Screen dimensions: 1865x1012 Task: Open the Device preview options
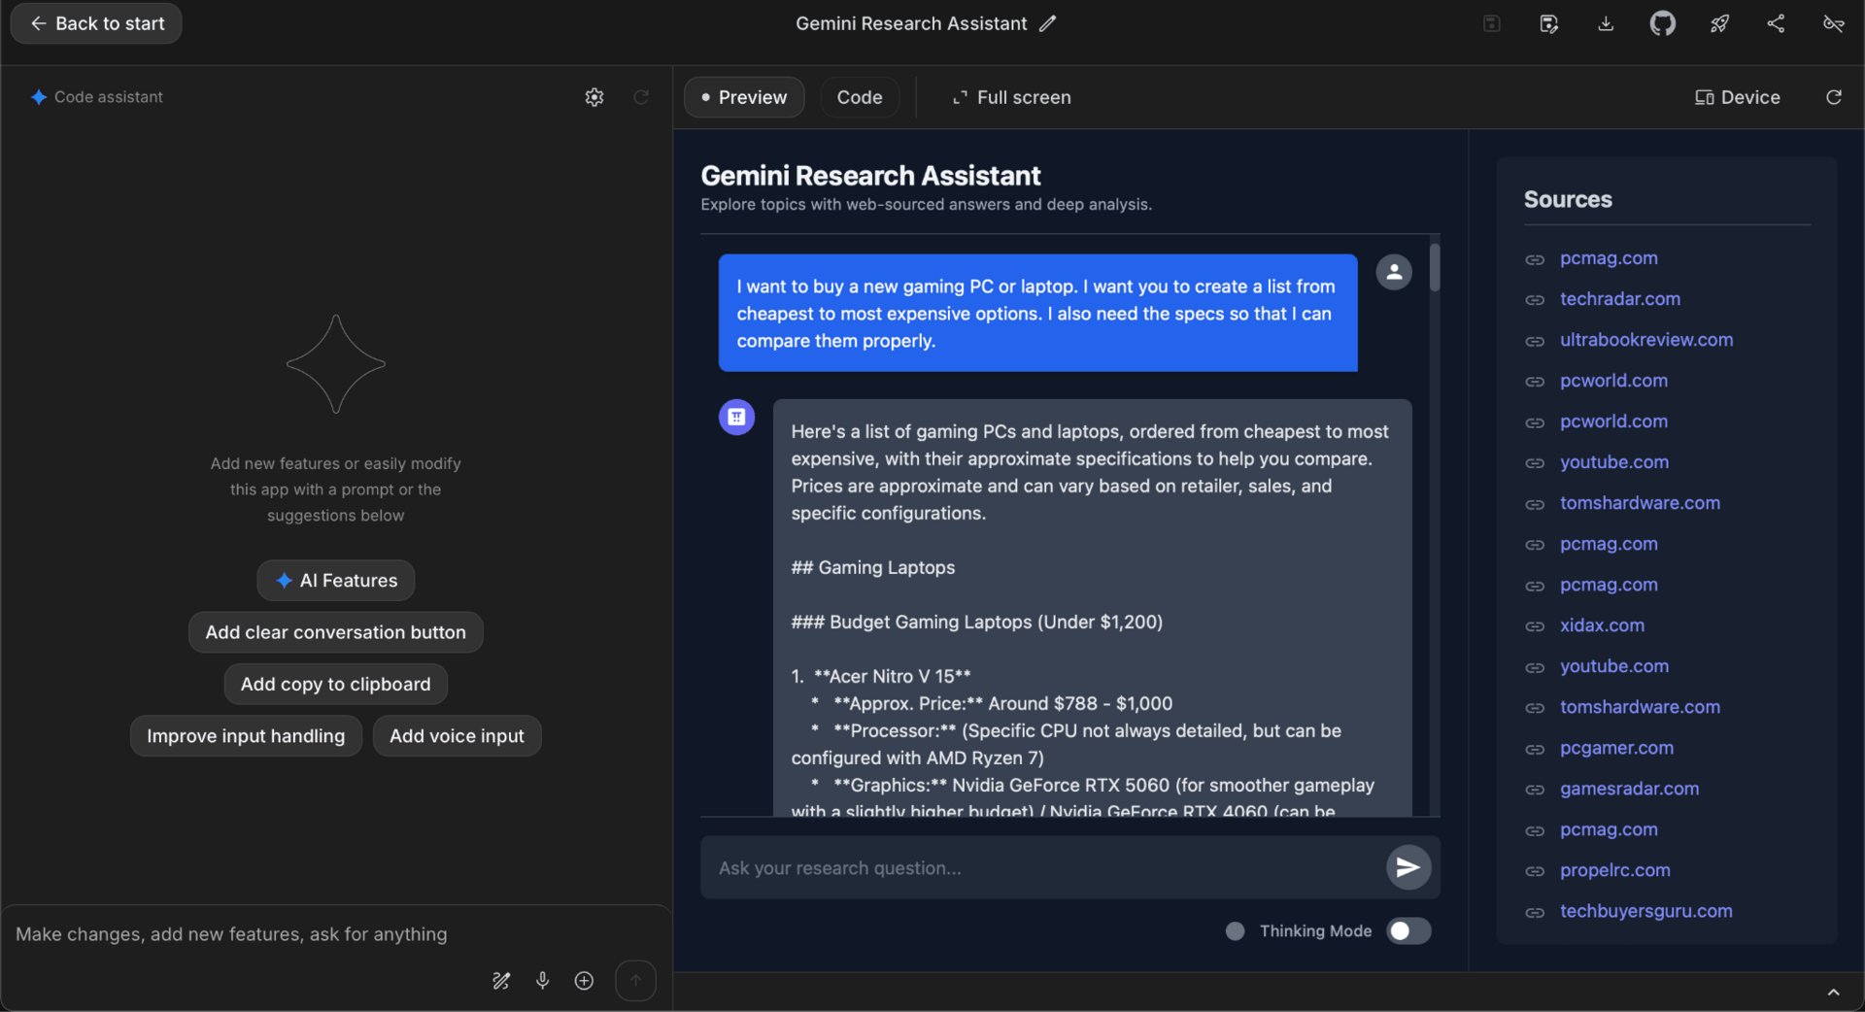tap(1738, 97)
